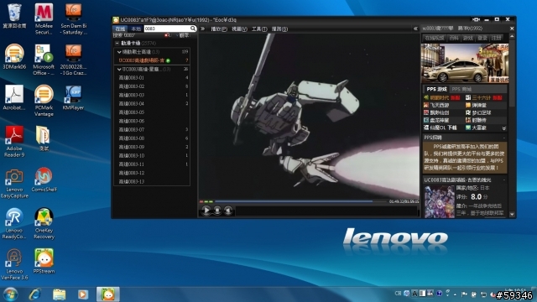Switch to the 本地 tab
The width and height of the screenshot is (537, 302).
pyautogui.click(x=136, y=29)
